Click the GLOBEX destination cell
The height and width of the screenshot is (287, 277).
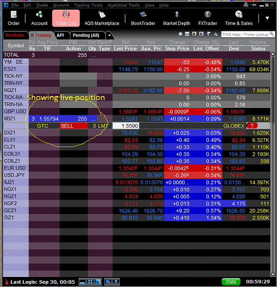(x=234, y=126)
